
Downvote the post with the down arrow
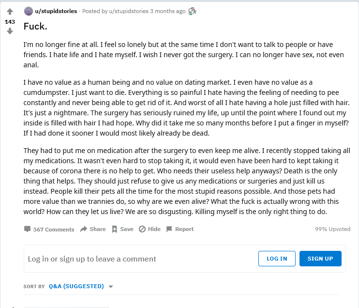click(10, 31)
